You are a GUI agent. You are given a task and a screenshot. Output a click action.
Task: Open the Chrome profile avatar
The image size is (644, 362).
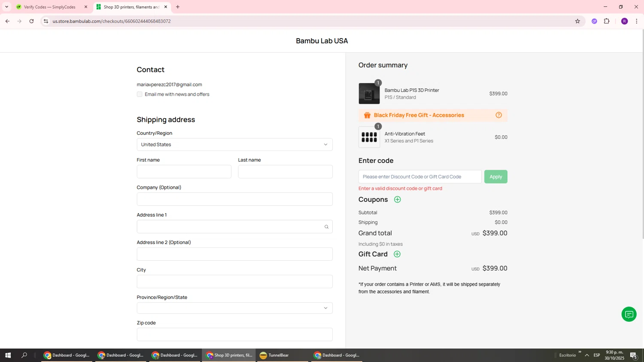(624, 21)
